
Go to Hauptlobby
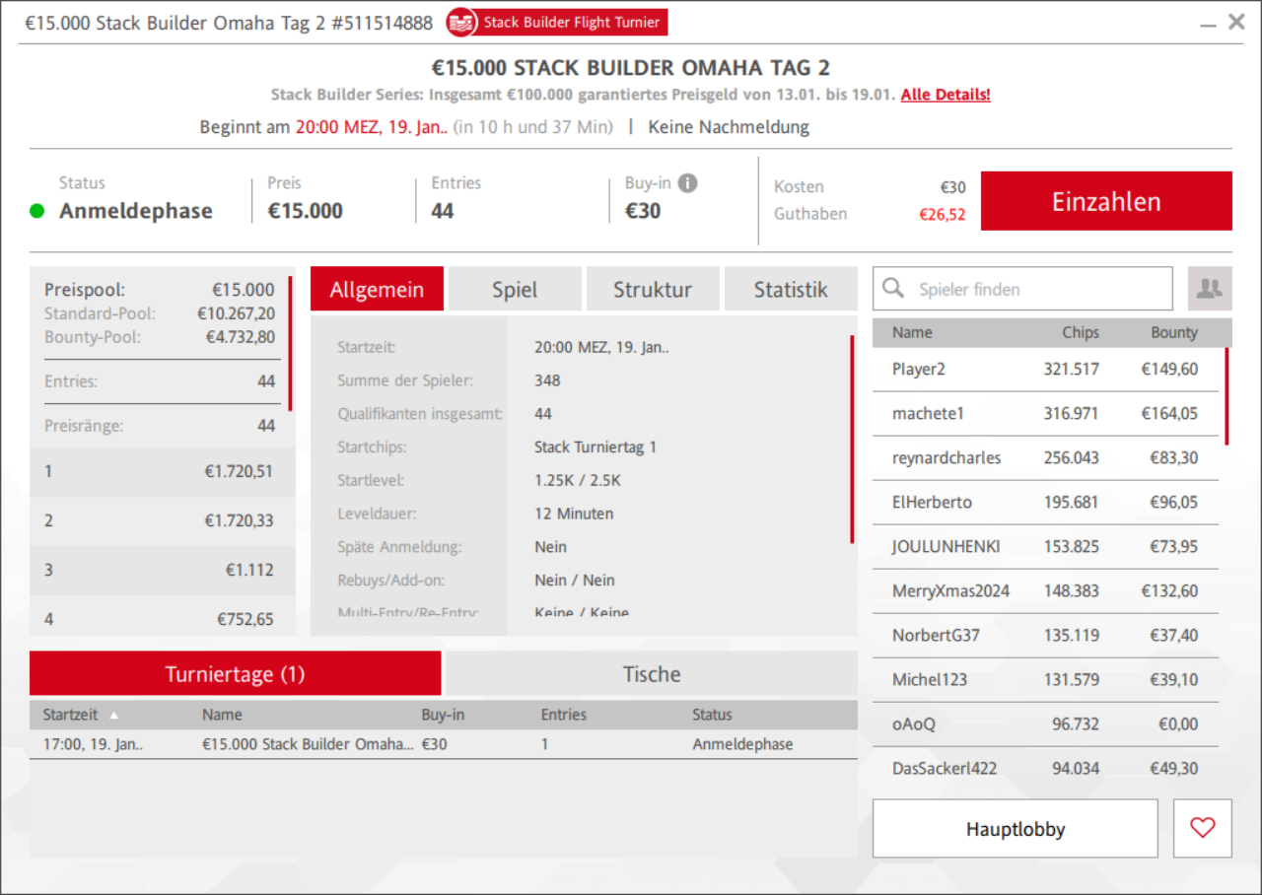point(1016,829)
